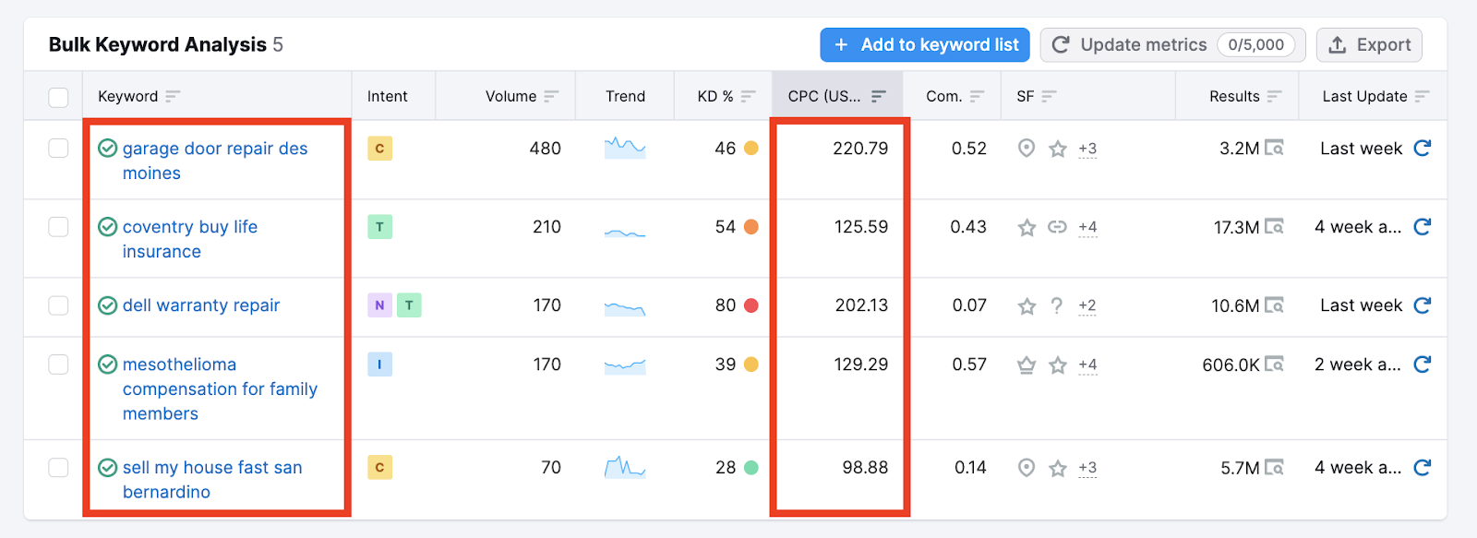The height and width of the screenshot is (538, 1477).
Task: Expand +4 SERP features for mesothelioma row
Action: click(x=1087, y=365)
